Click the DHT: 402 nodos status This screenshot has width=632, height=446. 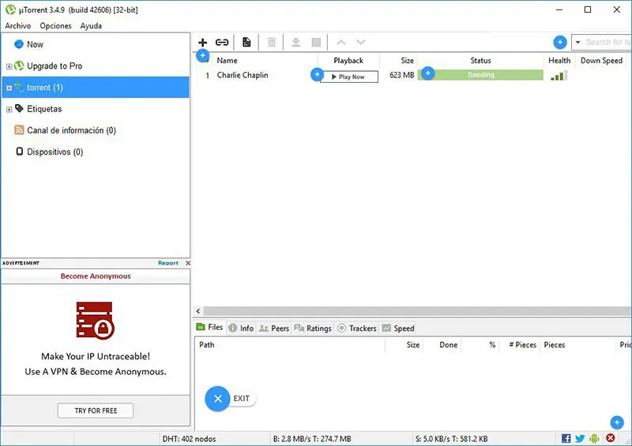pyautogui.click(x=189, y=439)
